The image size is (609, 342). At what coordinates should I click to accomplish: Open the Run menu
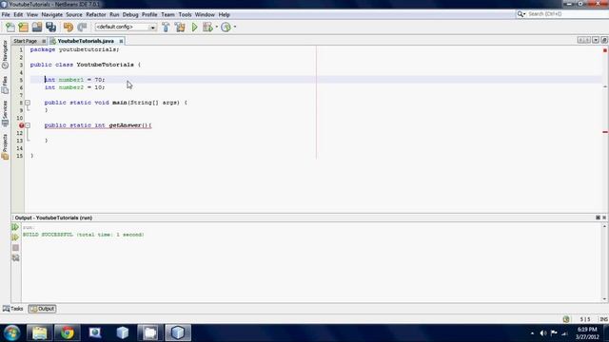point(114,15)
